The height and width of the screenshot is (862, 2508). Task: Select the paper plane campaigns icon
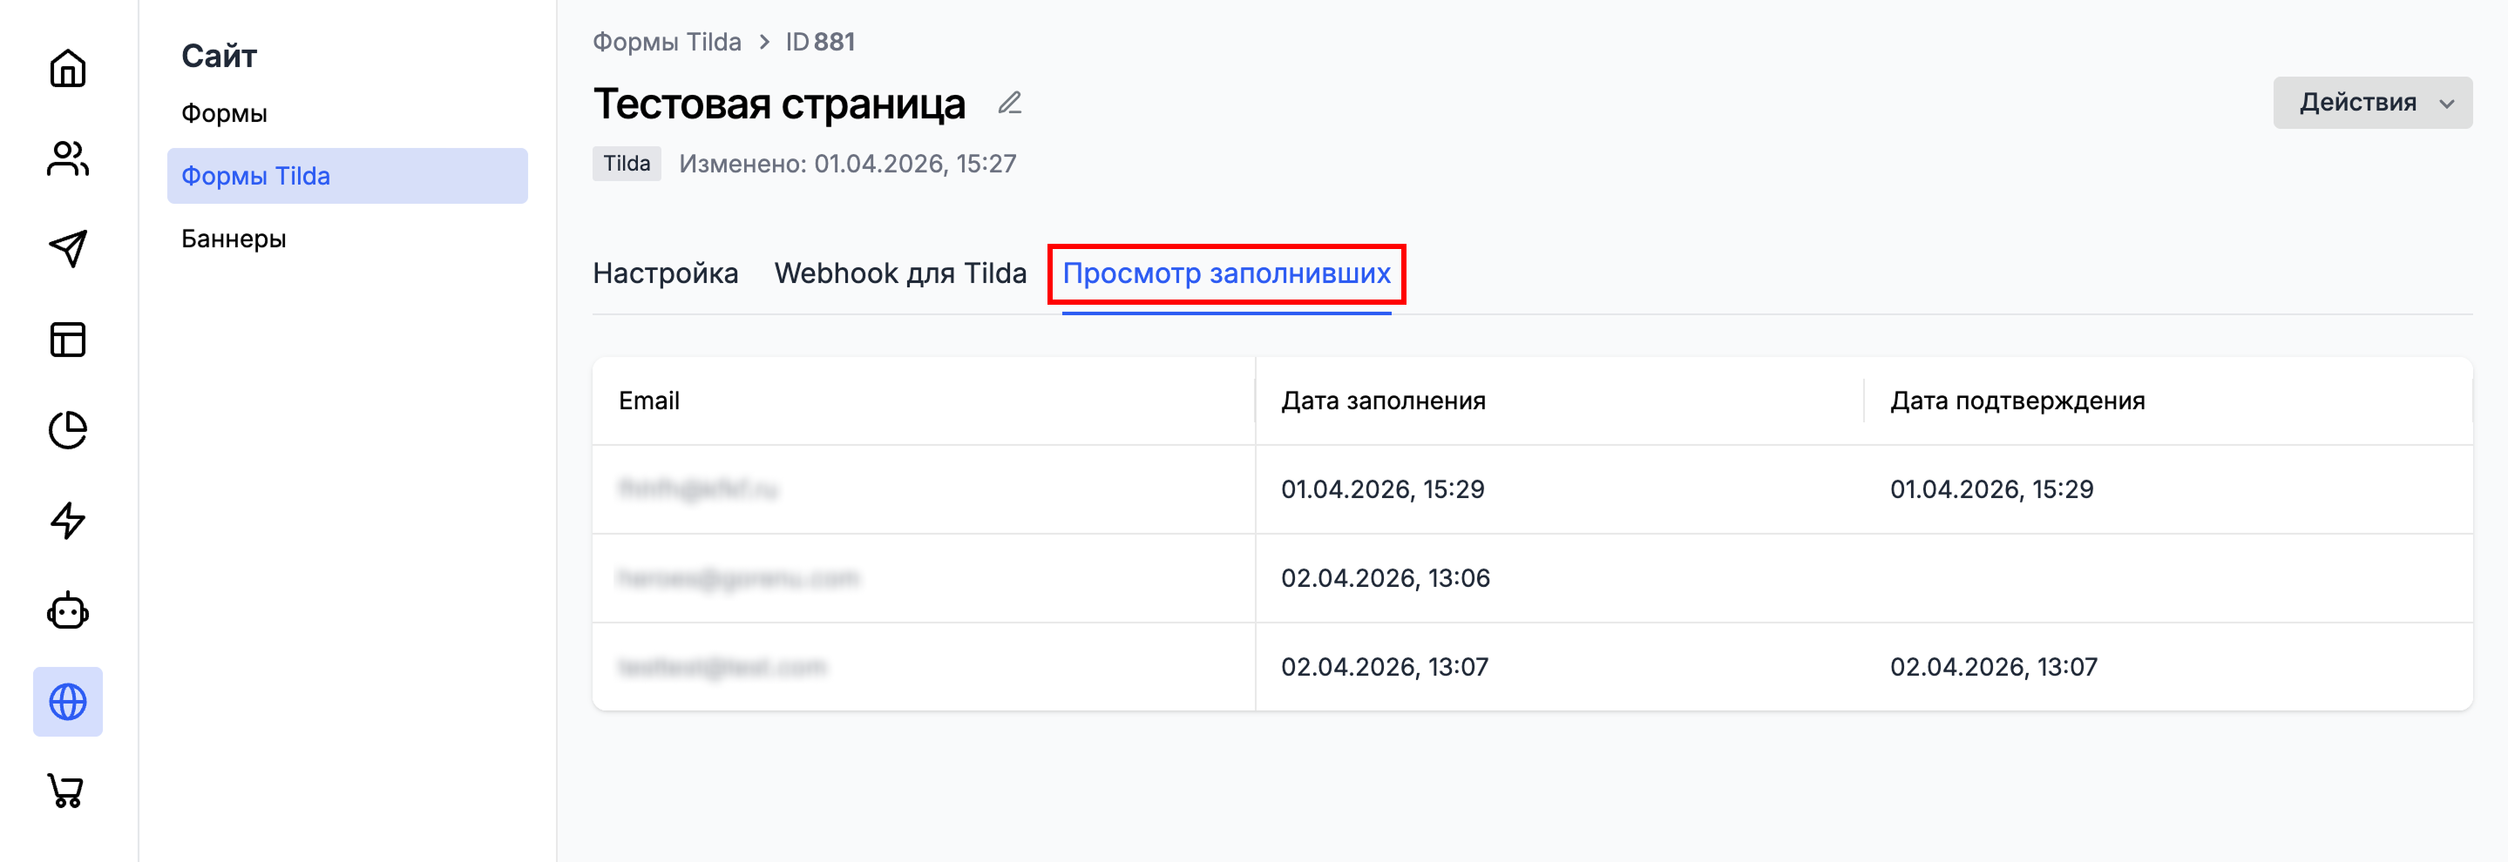[x=67, y=249]
